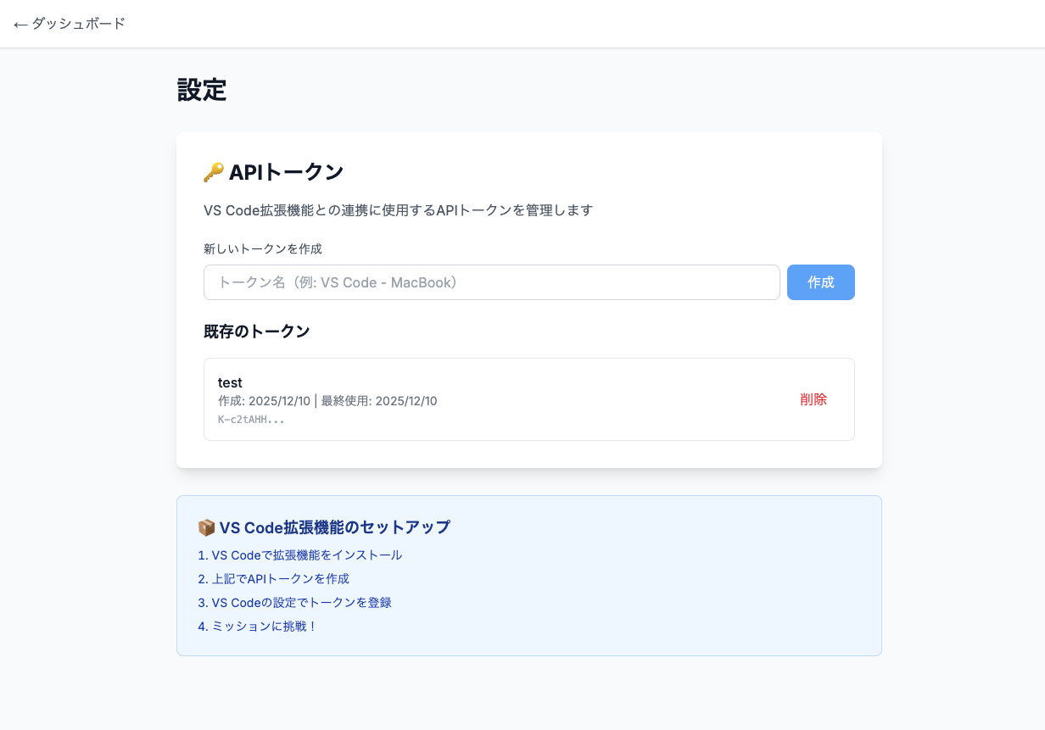Delete the test token with 削除
This screenshot has width=1045, height=730.
click(x=813, y=399)
